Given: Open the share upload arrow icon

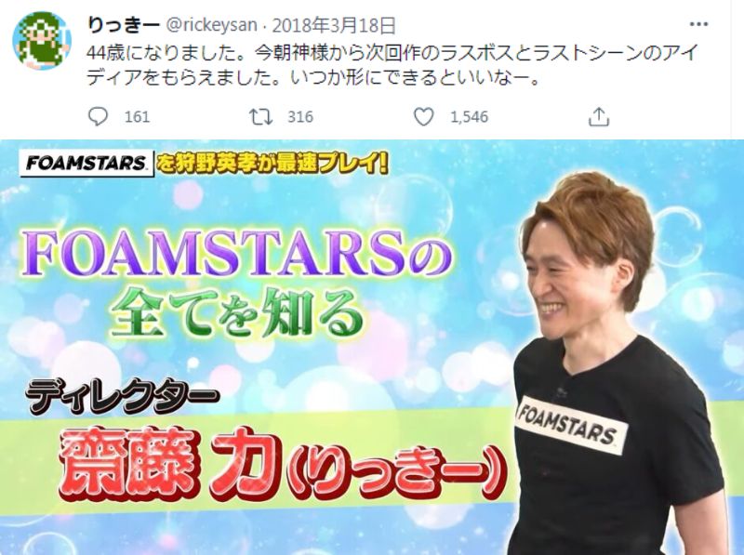Looking at the screenshot, I should 598,116.
